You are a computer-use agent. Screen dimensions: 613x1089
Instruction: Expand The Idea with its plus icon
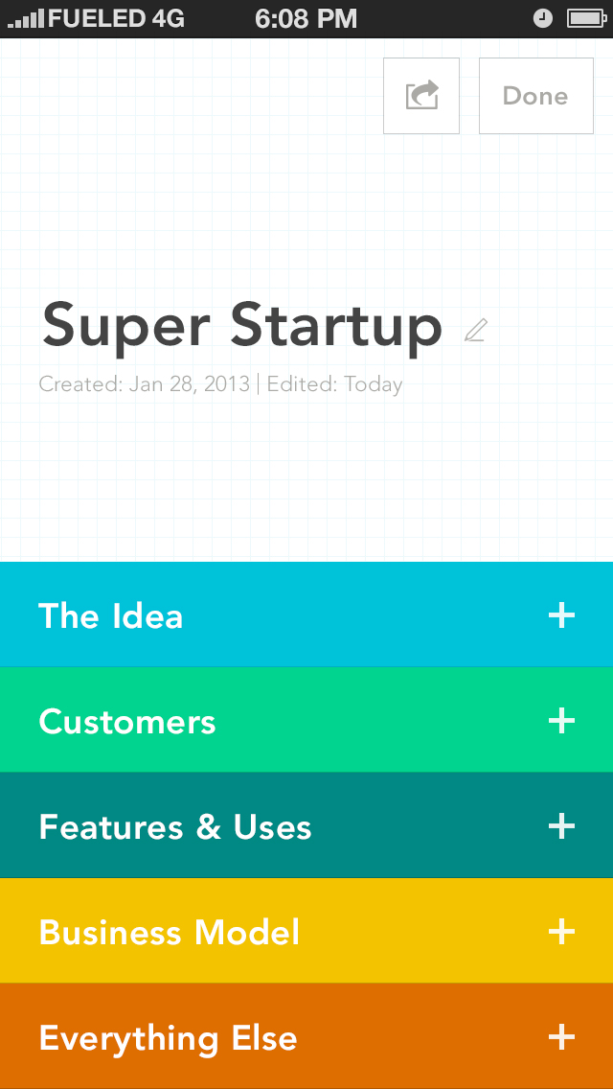[561, 615]
